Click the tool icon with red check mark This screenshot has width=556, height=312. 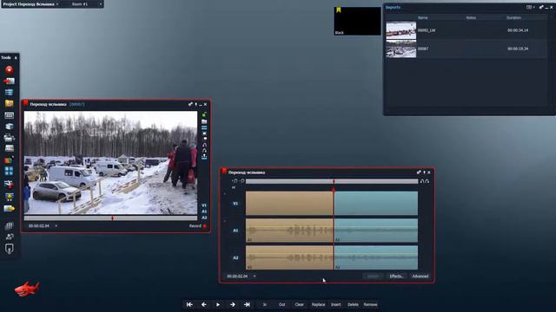[9, 184]
